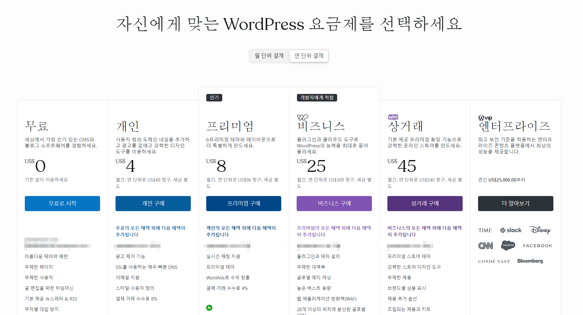The height and width of the screenshot is (315, 583).
Task: Click heading 개인의 모든 혜택 외에 다음 혜택이 추가됩니다
Action: (241, 231)
